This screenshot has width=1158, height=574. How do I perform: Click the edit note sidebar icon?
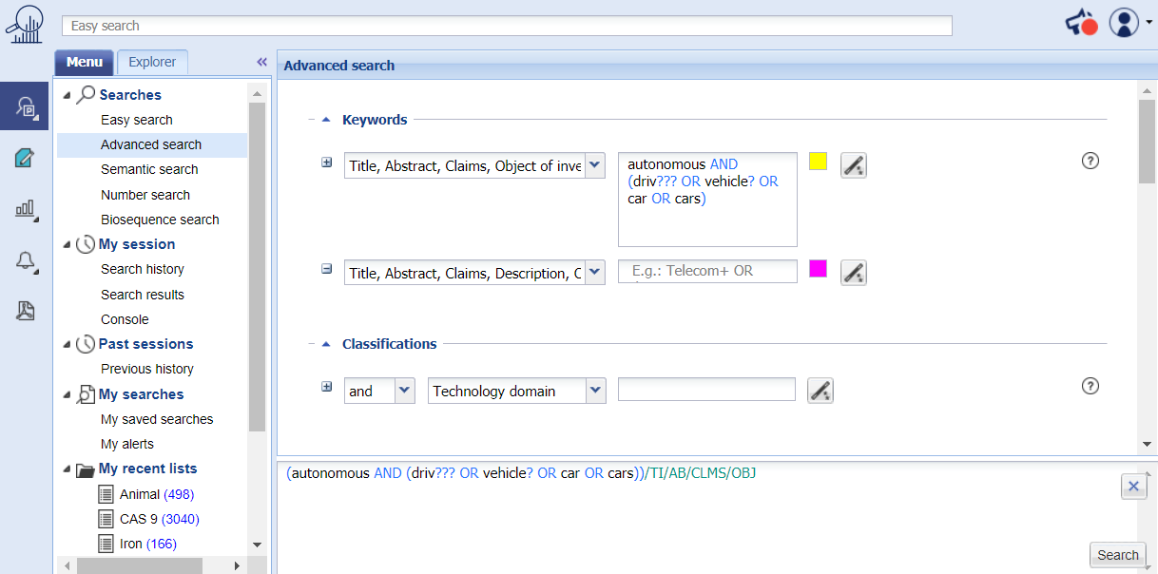pos(25,158)
